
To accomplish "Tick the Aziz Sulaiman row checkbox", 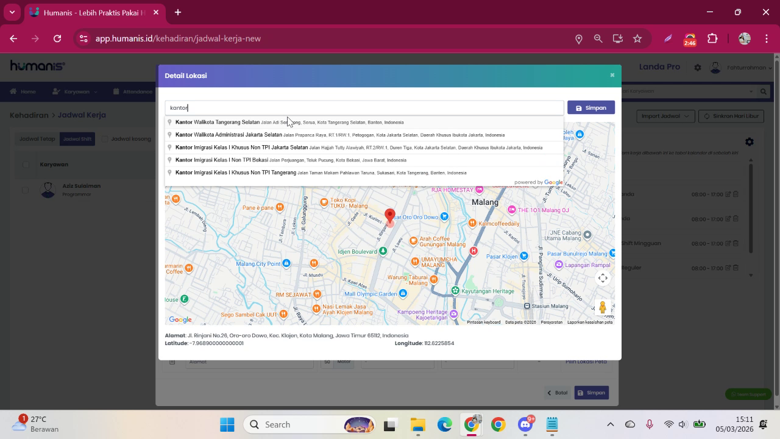I will pos(26,190).
